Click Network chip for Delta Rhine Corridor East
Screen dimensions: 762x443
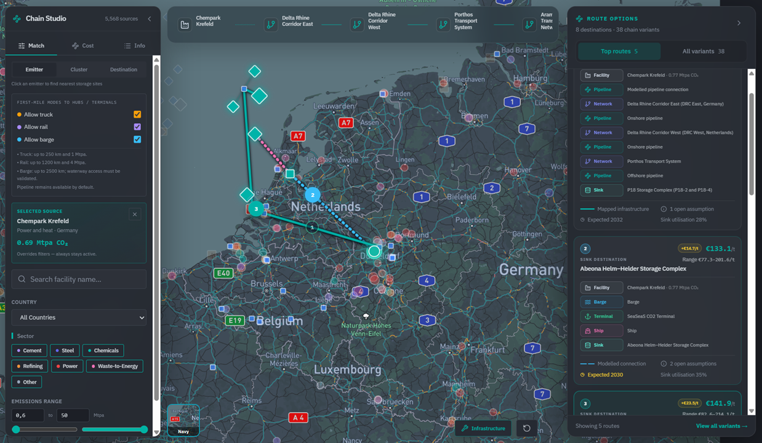point(601,104)
